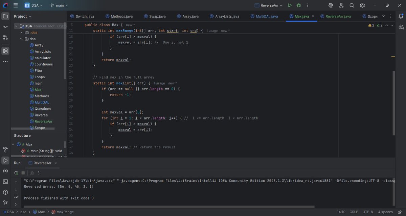Click UTF-8 encoding in status bar

(368, 212)
